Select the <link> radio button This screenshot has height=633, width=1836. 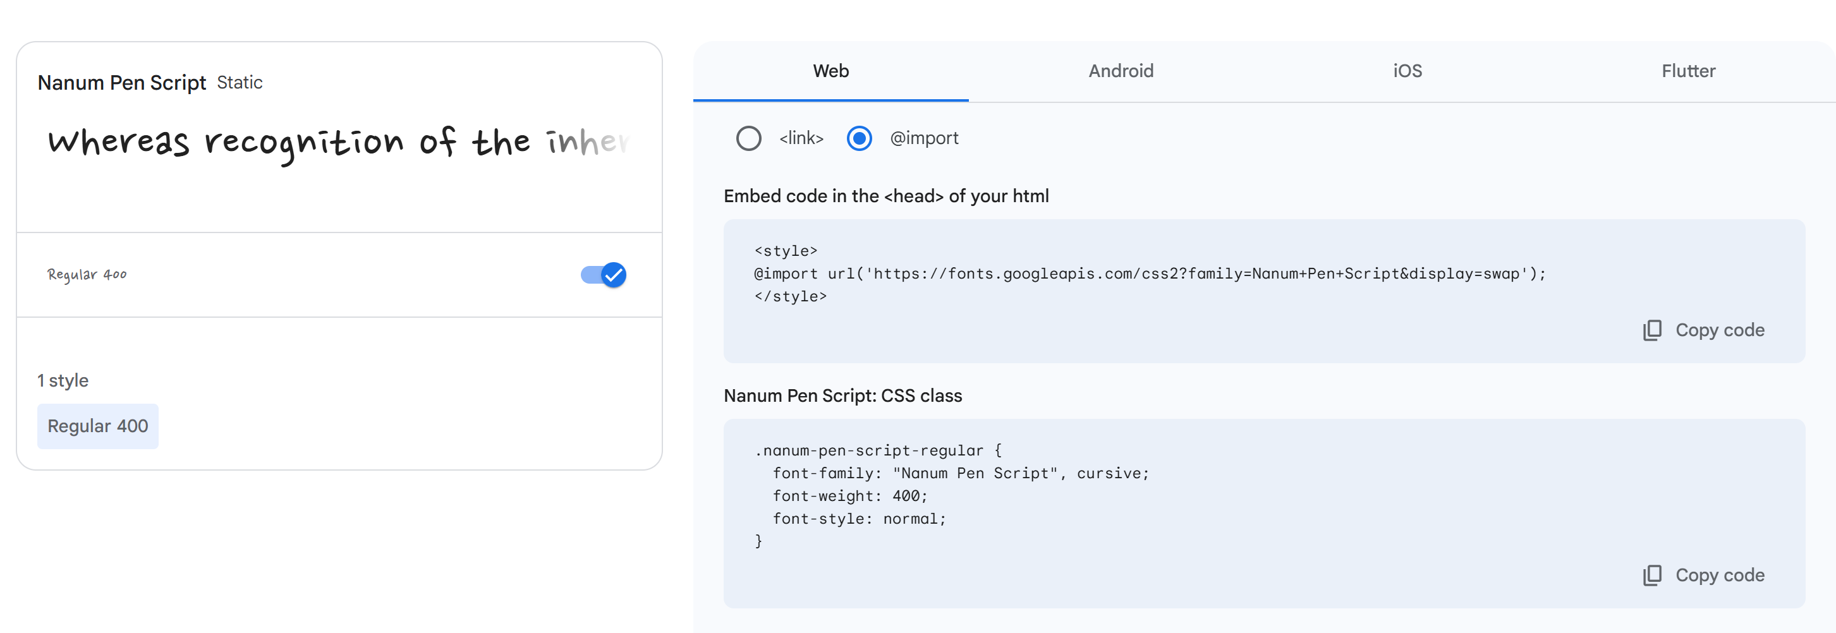click(748, 138)
